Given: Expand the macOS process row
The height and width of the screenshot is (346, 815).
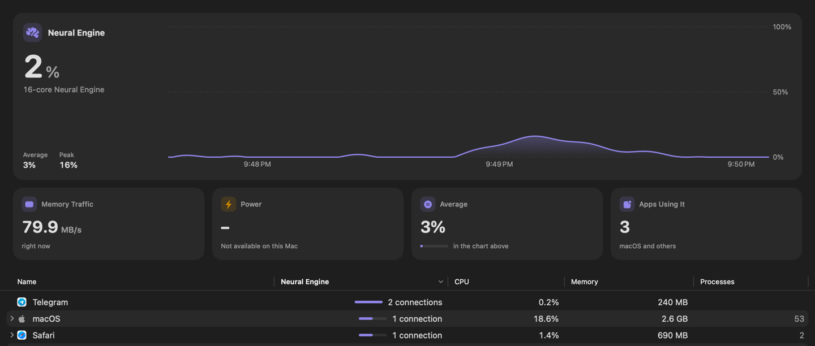Looking at the screenshot, I should pyautogui.click(x=12, y=319).
